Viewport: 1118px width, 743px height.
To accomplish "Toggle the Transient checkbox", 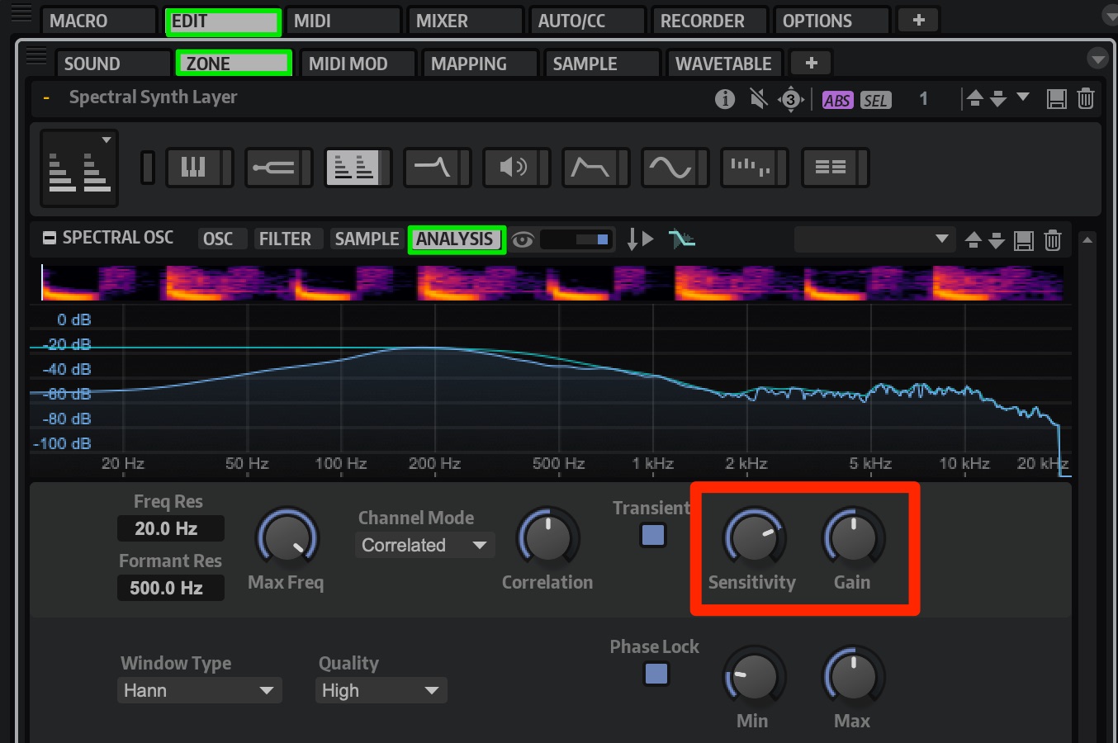I will coord(653,535).
